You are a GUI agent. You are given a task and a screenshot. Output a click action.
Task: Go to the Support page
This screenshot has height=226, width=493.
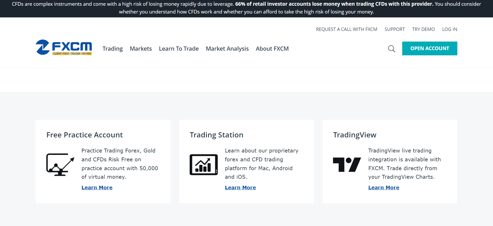pos(395,29)
